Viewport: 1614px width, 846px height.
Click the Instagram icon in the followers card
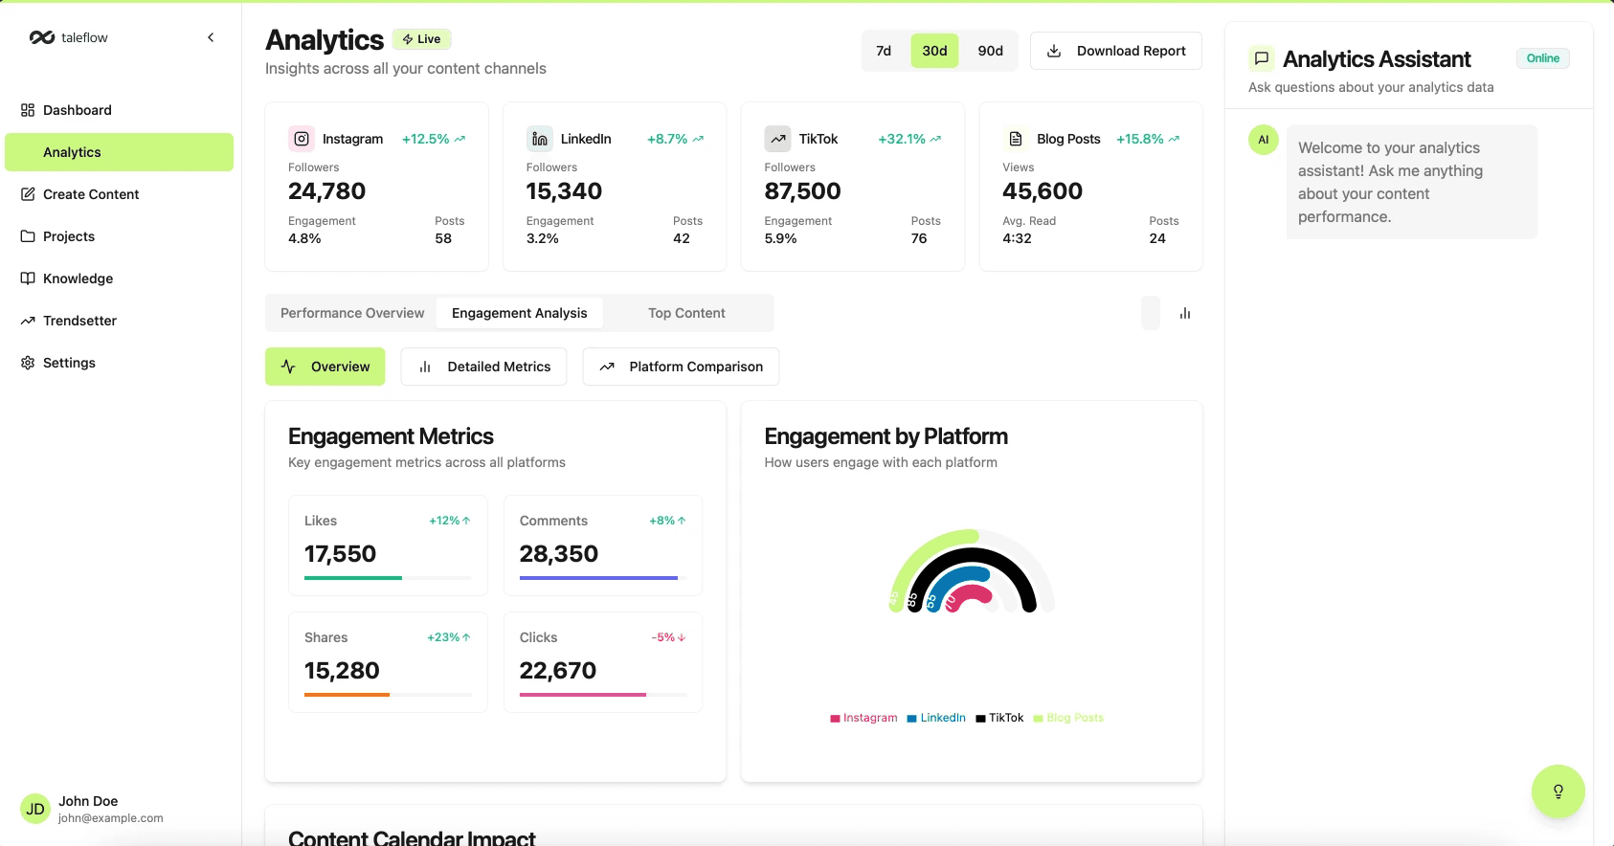302,139
